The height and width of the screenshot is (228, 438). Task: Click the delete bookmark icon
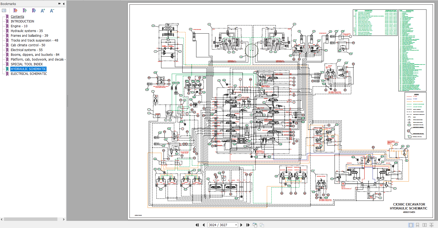[x=15, y=11]
